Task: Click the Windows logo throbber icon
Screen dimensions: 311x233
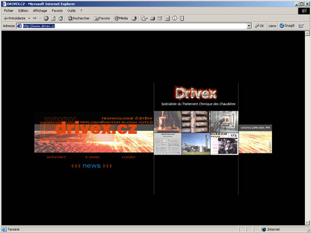Action: point(304,11)
